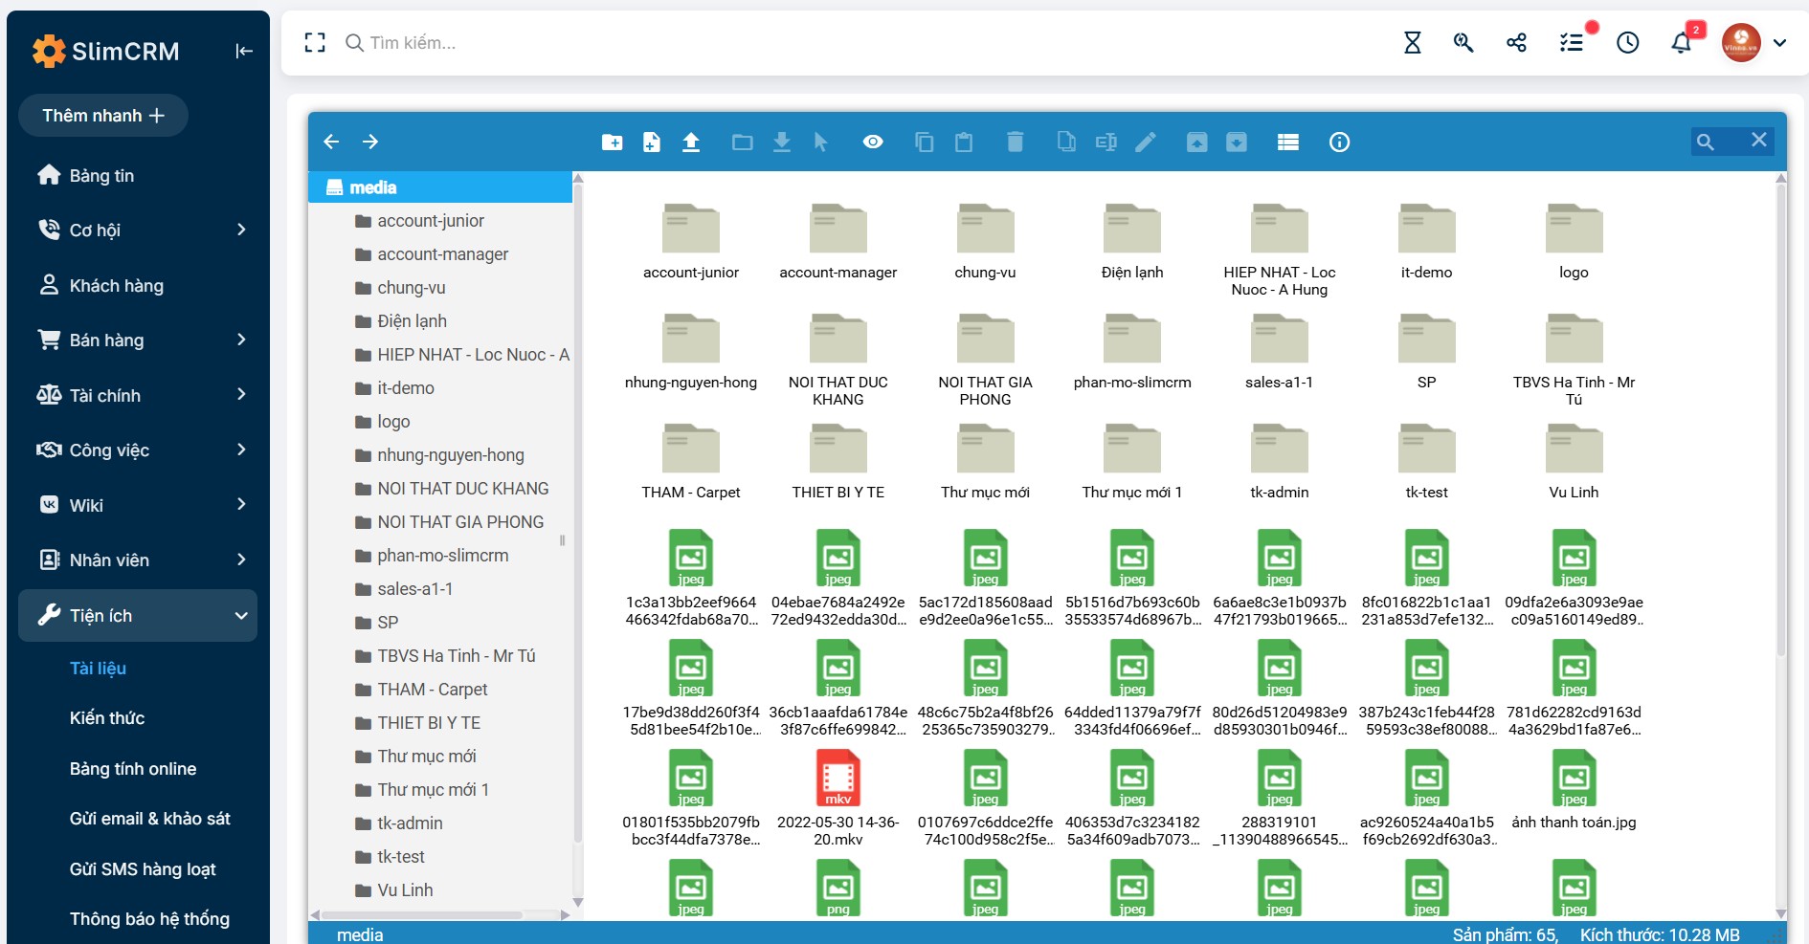Click the share icon in top header
The width and height of the screenshot is (1809, 944).
[x=1516, y=42]
